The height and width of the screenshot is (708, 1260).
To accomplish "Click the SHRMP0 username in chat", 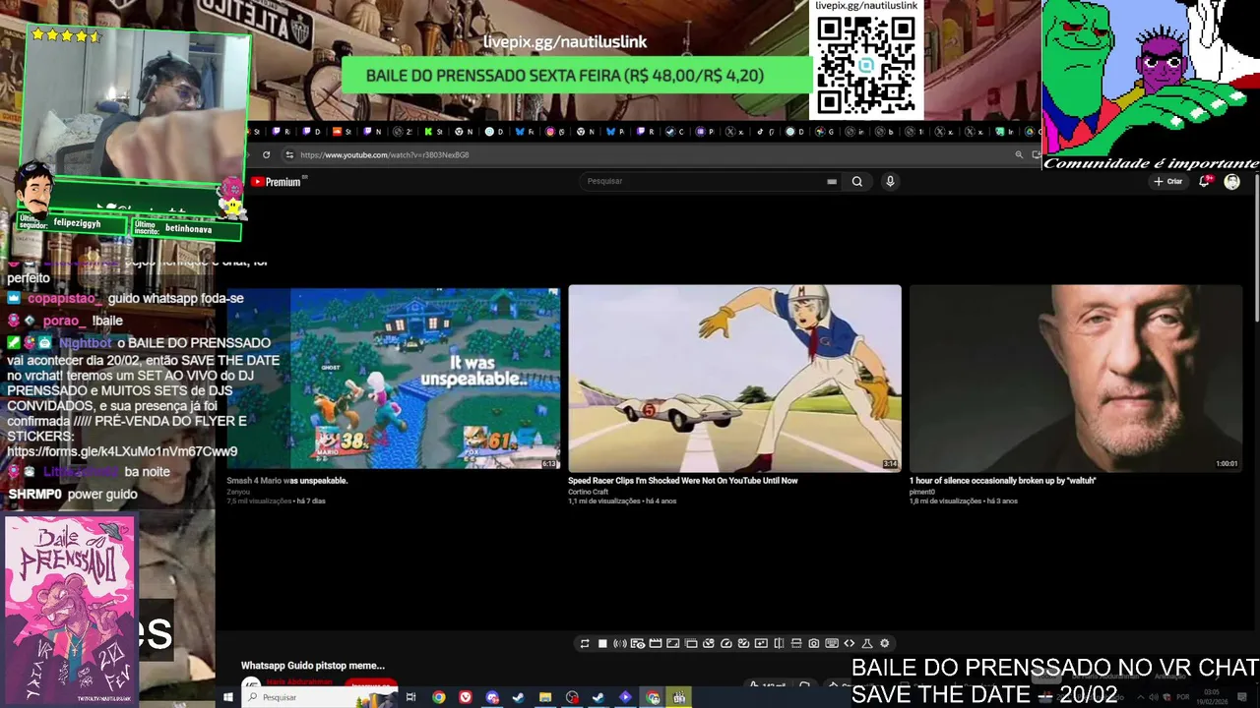I will tap(35, 495).
